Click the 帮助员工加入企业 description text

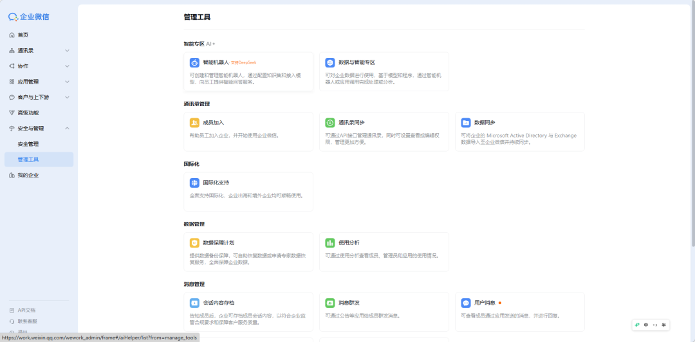pos(234,136)
